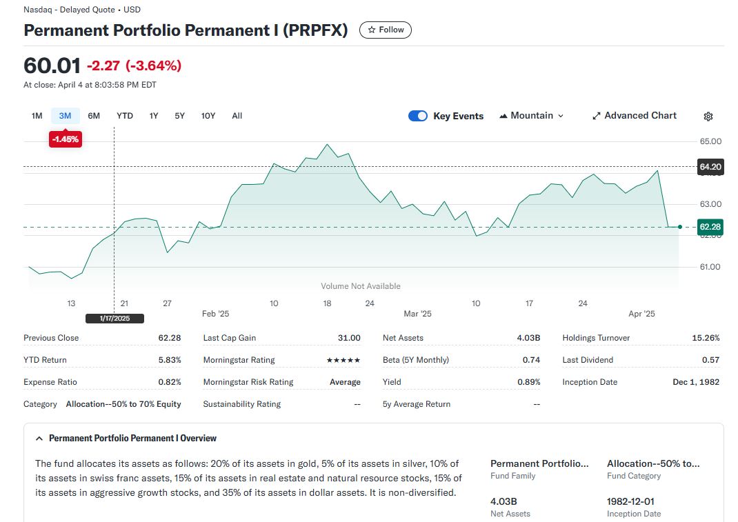Select the 1Y time range

point(154,116)
